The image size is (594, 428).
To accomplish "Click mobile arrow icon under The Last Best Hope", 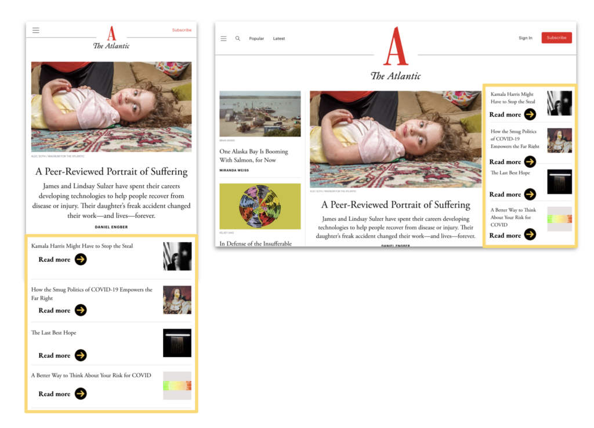I will click(81, 355).
